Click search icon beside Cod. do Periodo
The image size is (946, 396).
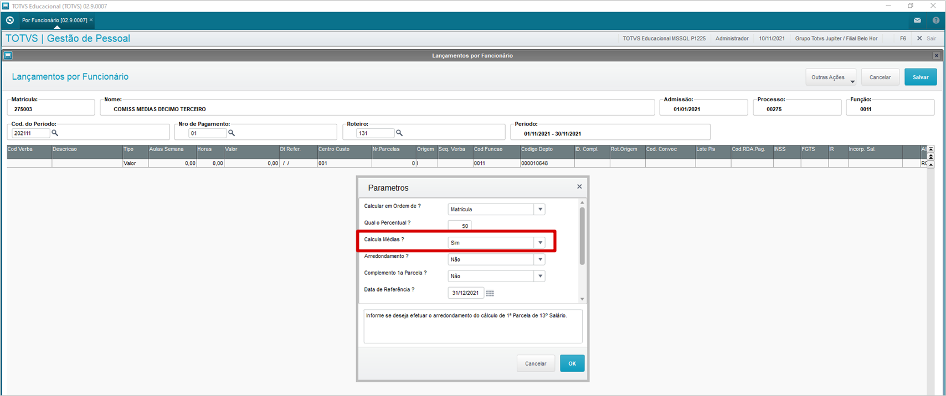[55, 133]
